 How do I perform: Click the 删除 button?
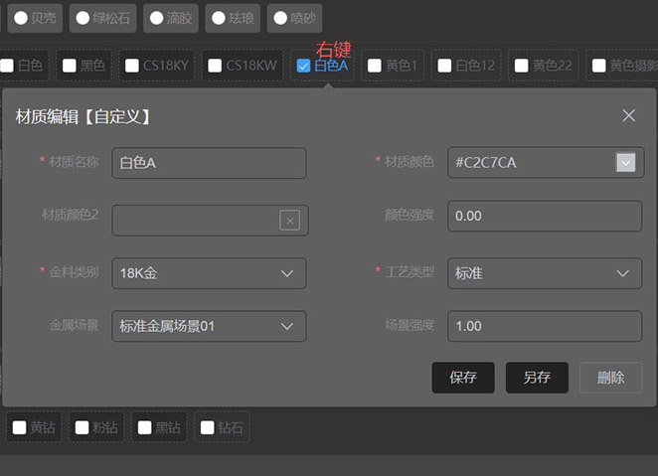coord(610,378)
